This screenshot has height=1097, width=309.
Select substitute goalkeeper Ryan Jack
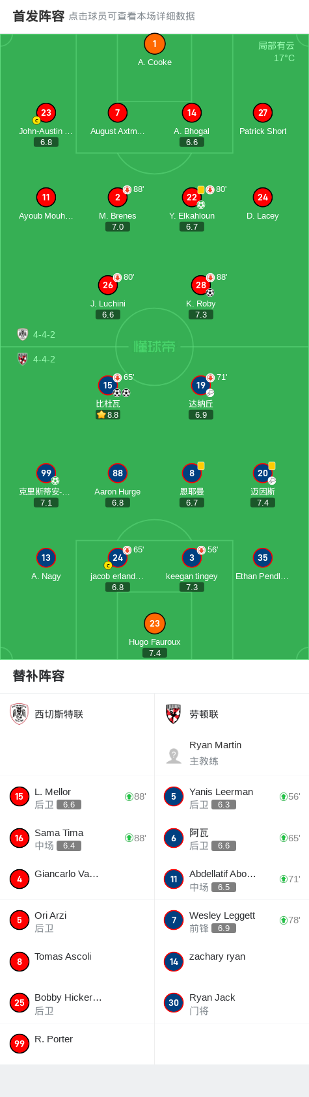(232, 1003)
